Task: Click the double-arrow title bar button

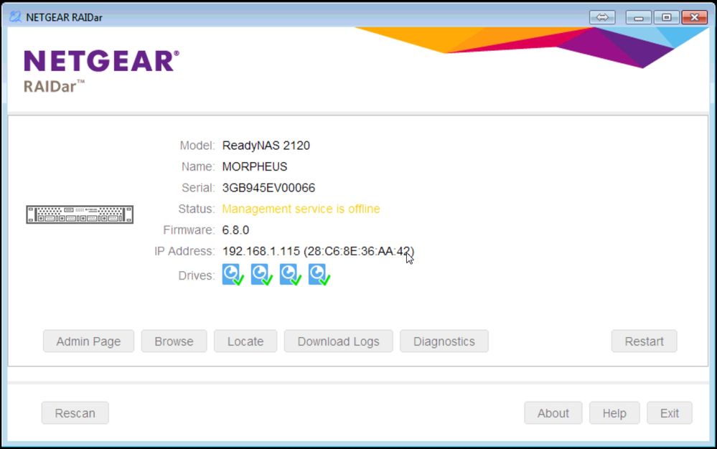Action: click(x=602, y=17)
